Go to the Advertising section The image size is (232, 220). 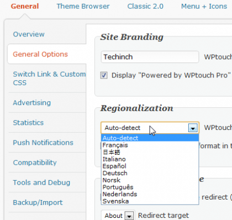click(32, 103)
